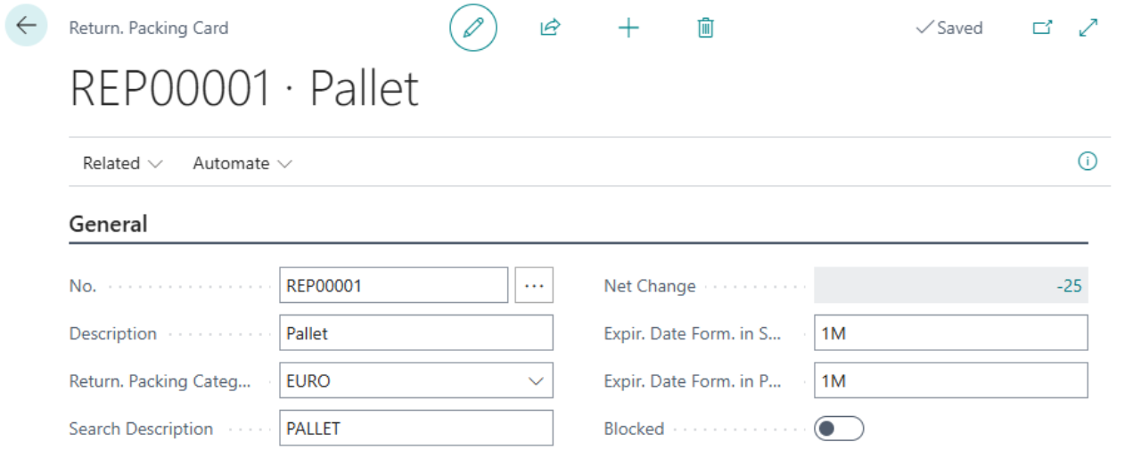Click the Search Description input field
The height and width of the screenshot is (466, 1141).
(415, 429)
